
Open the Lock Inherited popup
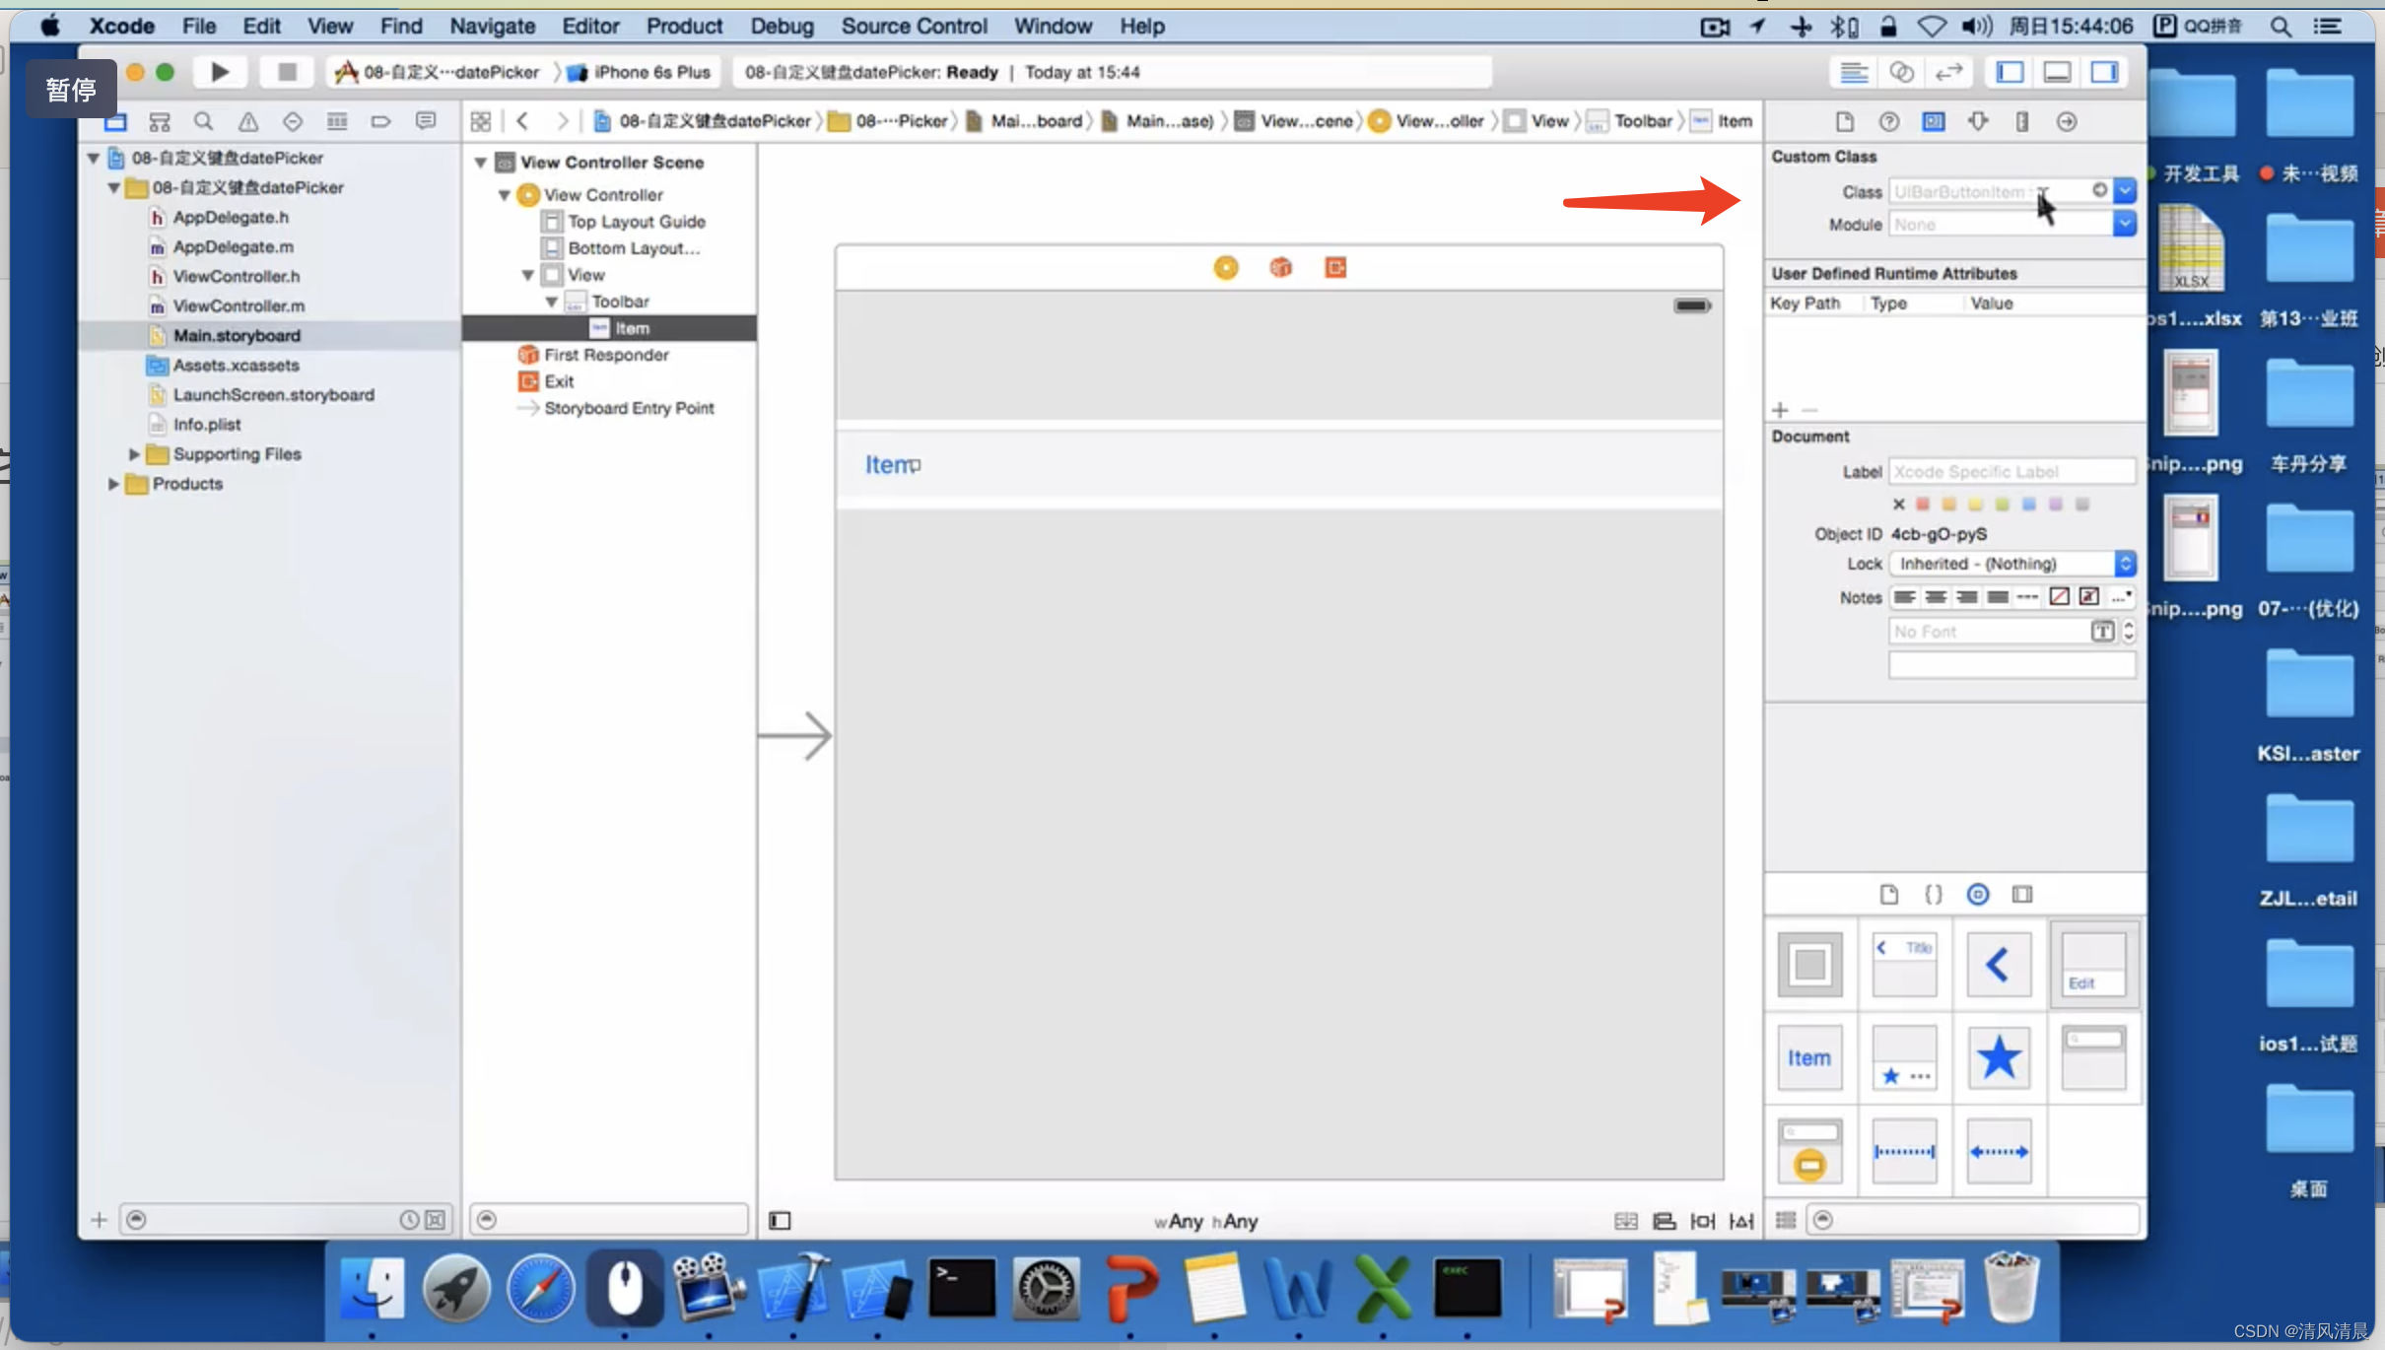[x=2012, y=564]
